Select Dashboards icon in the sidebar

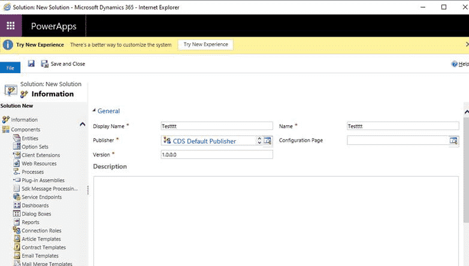(x=17, y=205)
